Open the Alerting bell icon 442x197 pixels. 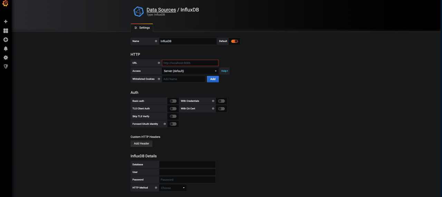pyautogui.click(x=6, y=49)
